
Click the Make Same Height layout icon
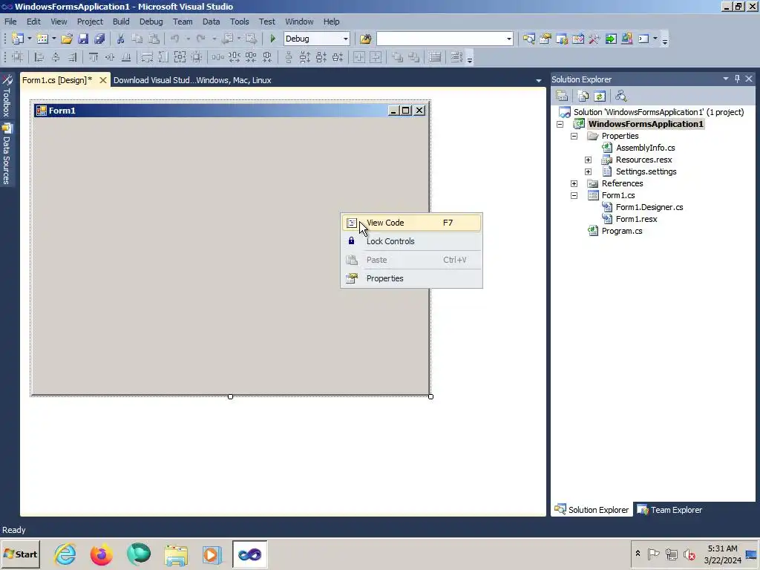(x=163, y=57)
